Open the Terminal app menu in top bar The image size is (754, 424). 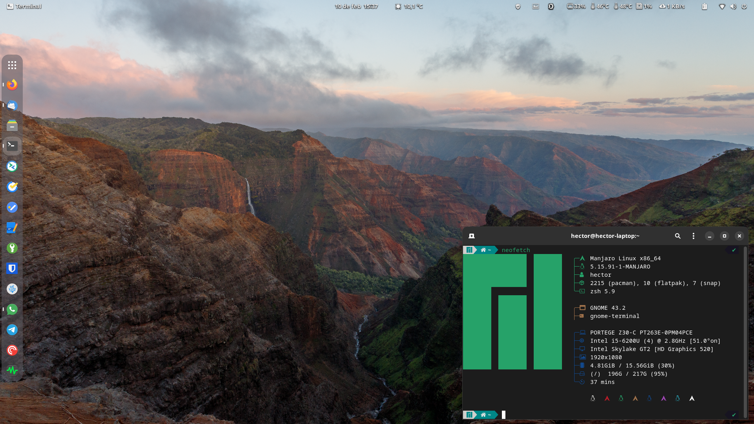click(x=24, y=6)
